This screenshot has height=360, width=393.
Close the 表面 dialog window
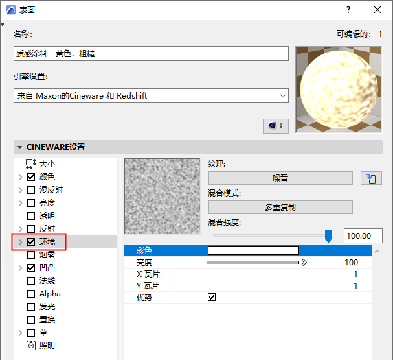pos(377,10)
